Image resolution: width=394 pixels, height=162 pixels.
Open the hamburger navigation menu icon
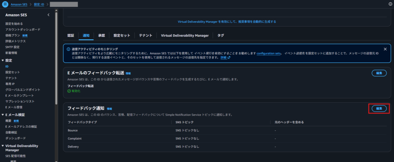click(5, 4)
